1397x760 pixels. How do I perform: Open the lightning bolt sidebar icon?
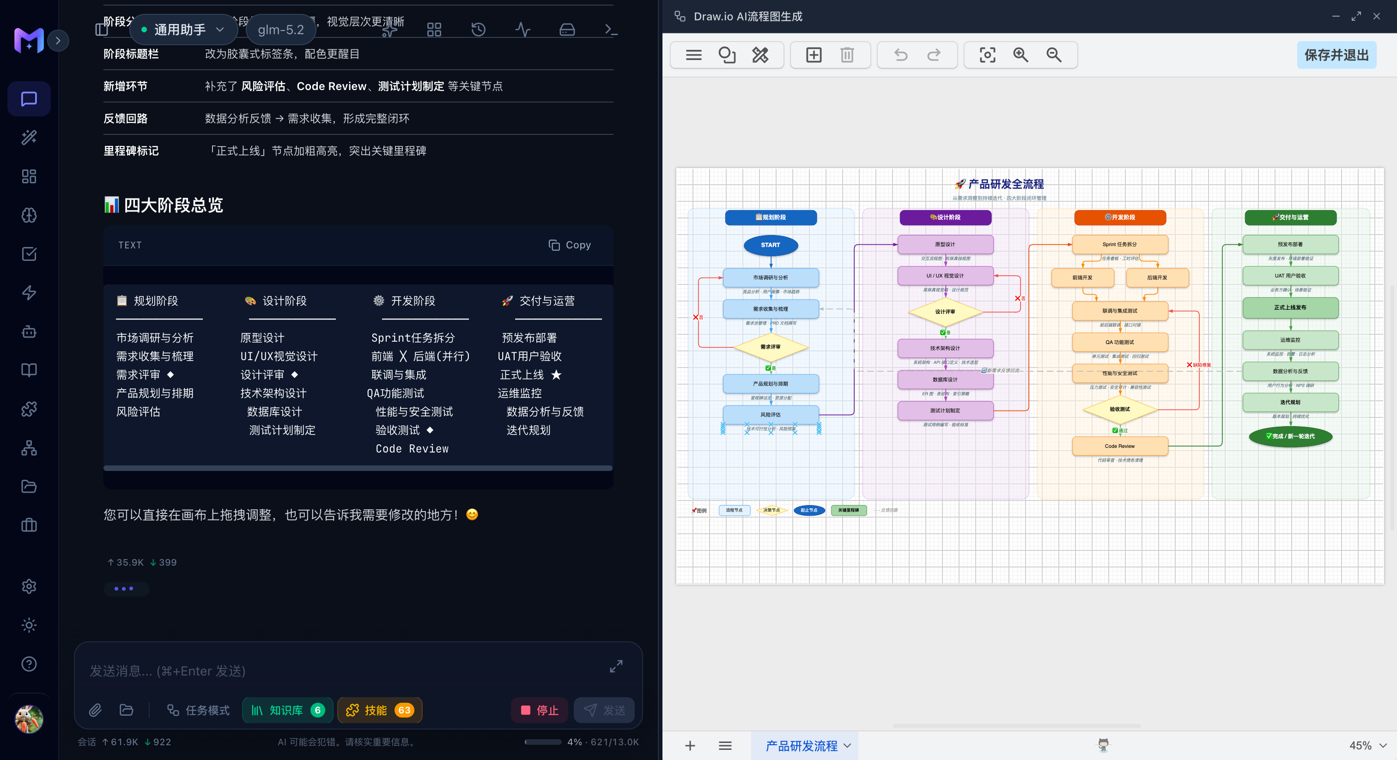coord(29,293)
